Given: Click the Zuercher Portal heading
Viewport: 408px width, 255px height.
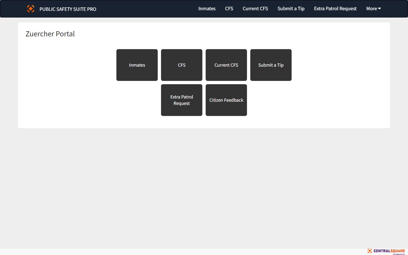Looking at the screenshot, I should tap(50, 34).
